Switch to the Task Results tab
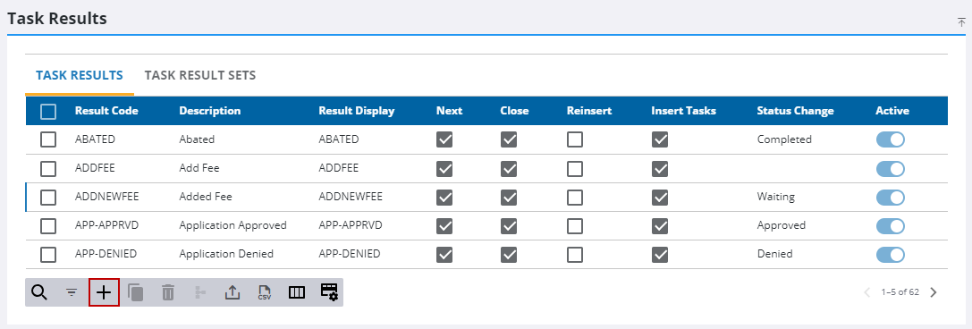Screen dimensions: 972x329 (x=80, y=76)
